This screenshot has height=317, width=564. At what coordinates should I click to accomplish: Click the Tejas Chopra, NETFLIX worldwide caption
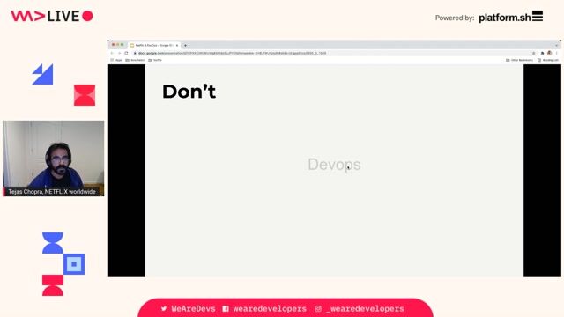pos(52,192)
